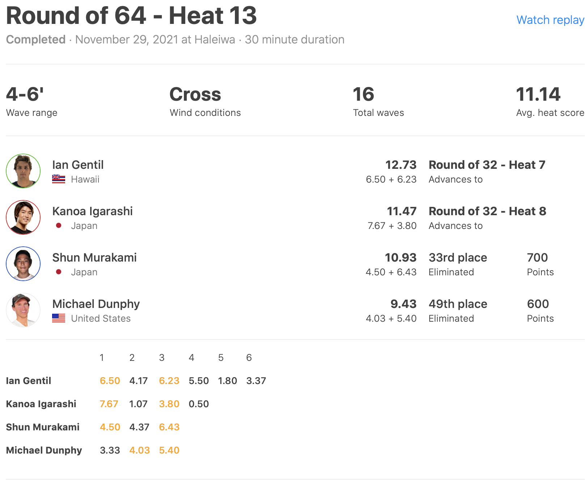Select Shun Murakami's 6.43 wave score

[x=169, y=427]
